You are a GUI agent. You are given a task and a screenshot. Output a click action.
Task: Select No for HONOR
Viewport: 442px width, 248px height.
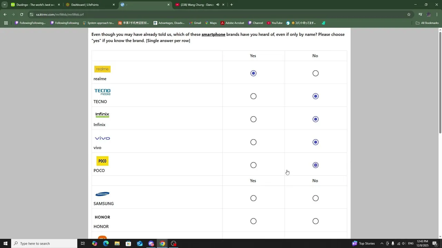(316, 221)
